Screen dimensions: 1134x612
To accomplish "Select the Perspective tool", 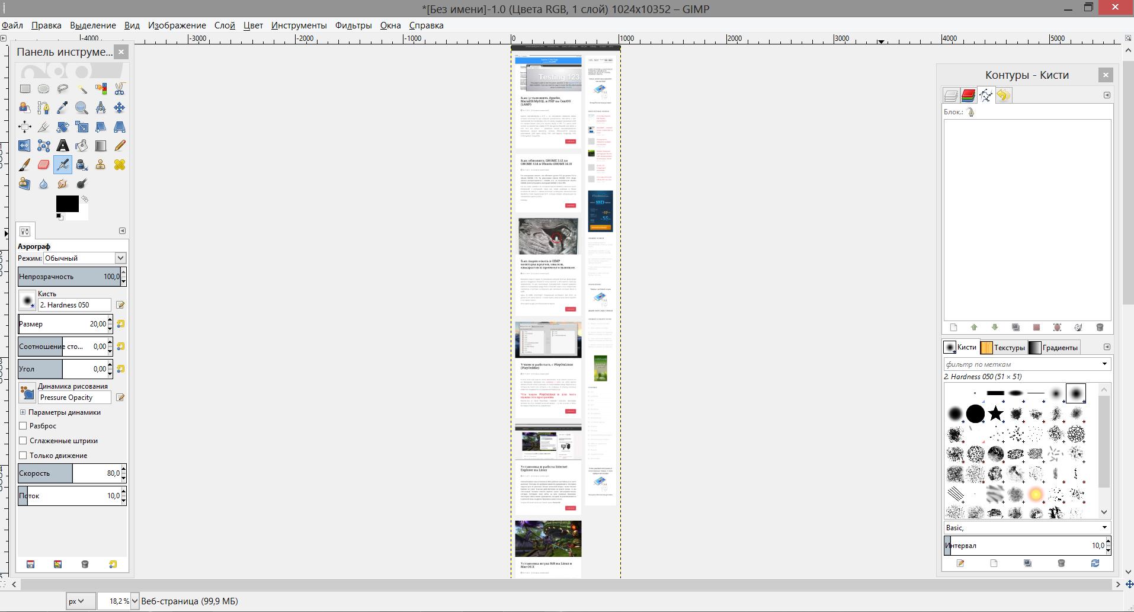I will pyautogui.click(x=120, y=127).
